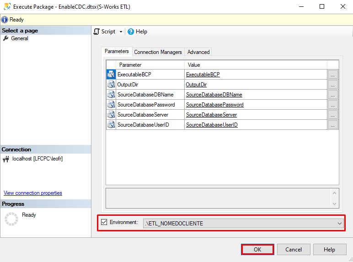Open ellipsis editor for SourceDatabaseUserID value

click(333, 125)
